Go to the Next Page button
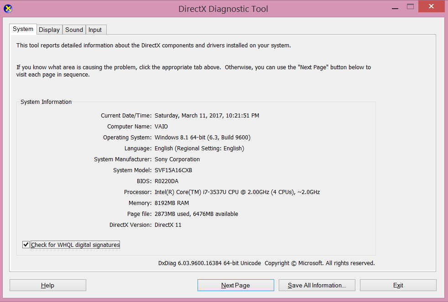Viewport: 448px width, 302px height. [236, 285]
